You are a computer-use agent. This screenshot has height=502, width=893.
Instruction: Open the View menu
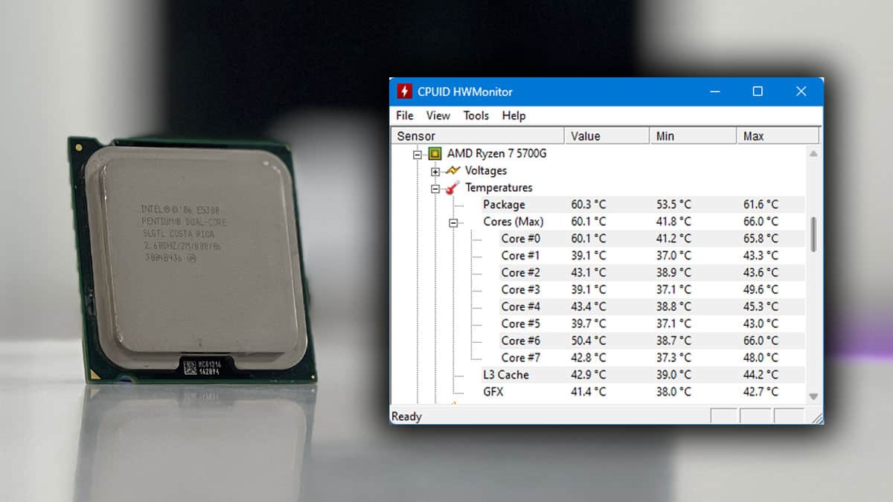pyautogui.click(x=438, y=116)
